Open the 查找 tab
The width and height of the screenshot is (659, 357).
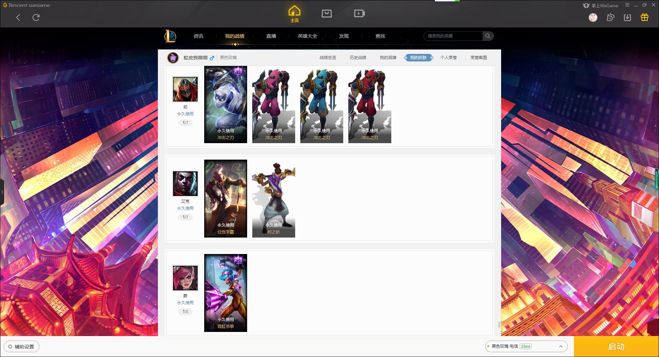tap(380, 36)
